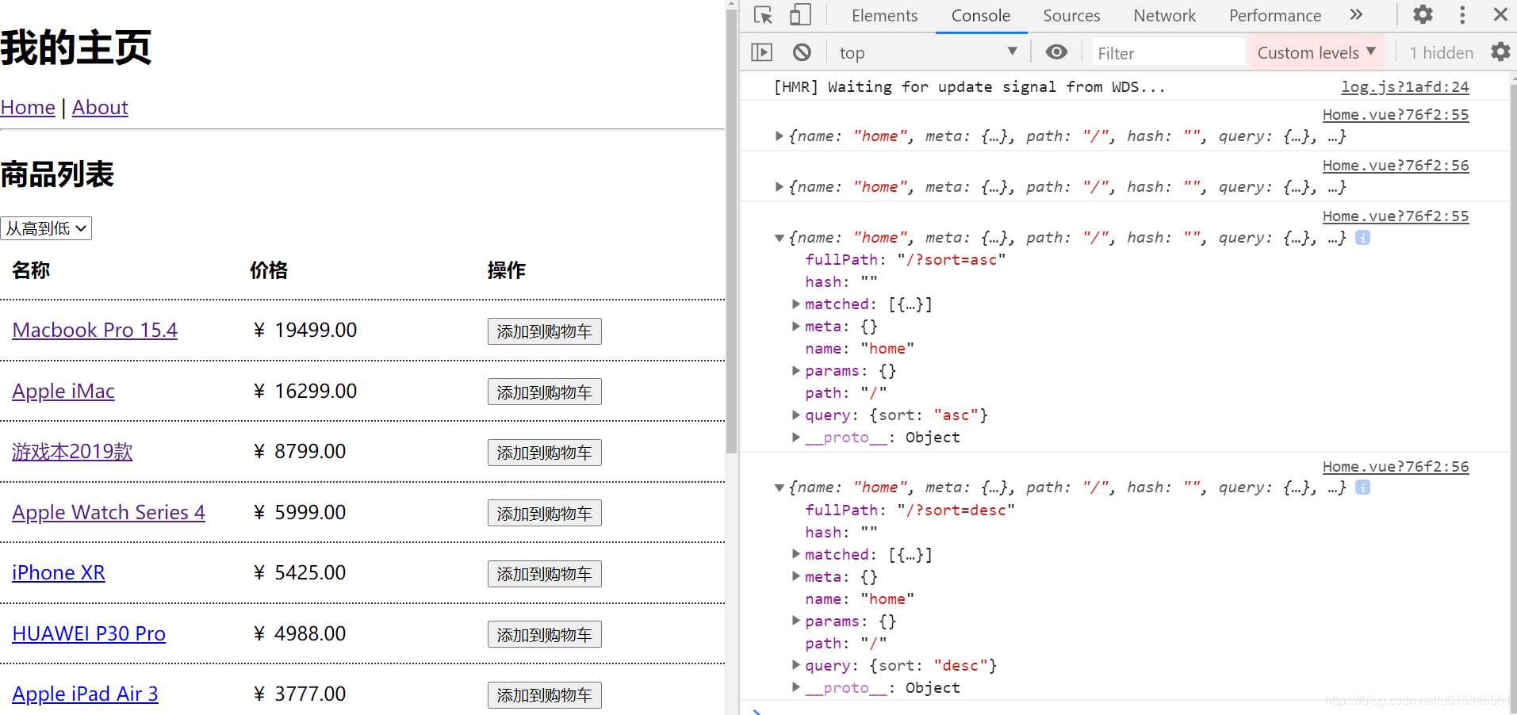Expand matched array in the sort=desc object
Image resolution: width=1517 pixels, height=715 pixels.
coord(796,555)
